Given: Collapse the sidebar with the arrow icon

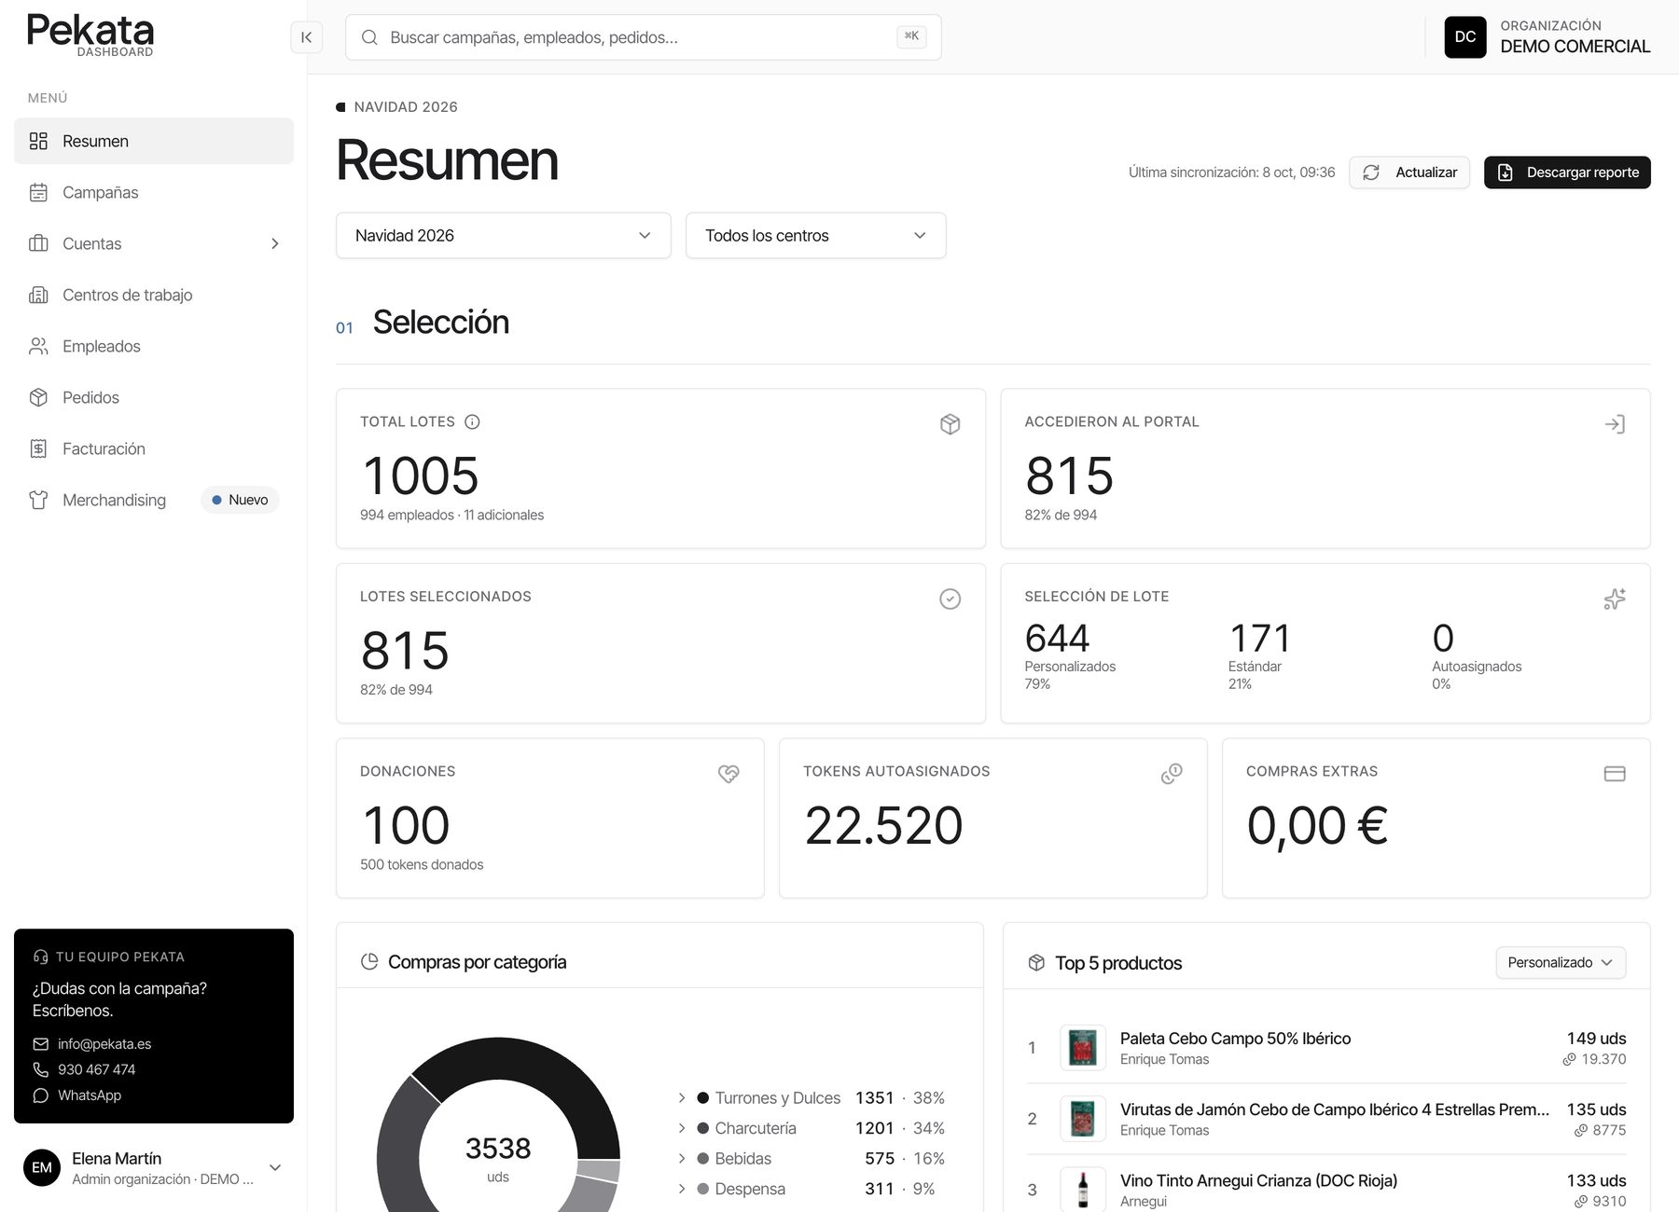Looking at the screenshot, I should pos(306,37).
